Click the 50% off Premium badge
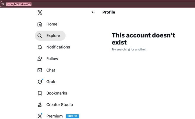 (x=72, y=116)
